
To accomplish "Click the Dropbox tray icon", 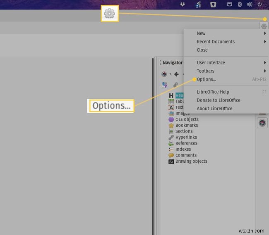I will (183, 4).
